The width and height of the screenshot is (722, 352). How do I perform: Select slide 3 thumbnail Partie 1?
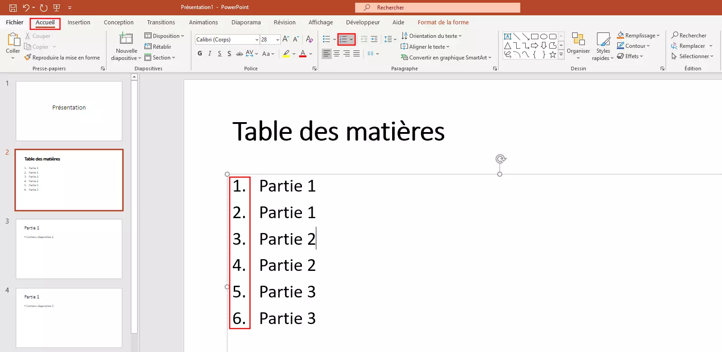pos(69,249)
